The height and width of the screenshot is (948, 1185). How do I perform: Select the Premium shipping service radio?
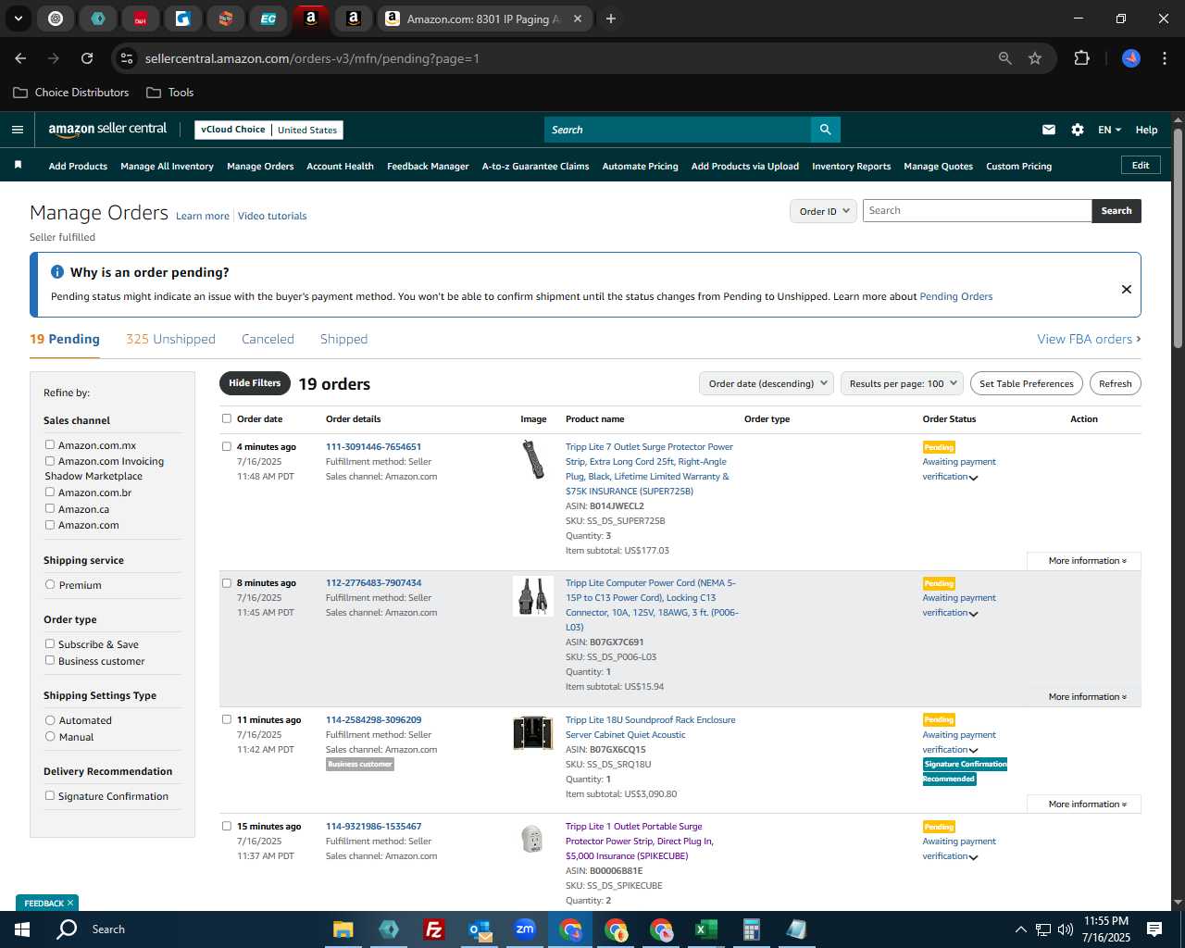[x=50, y=584]
